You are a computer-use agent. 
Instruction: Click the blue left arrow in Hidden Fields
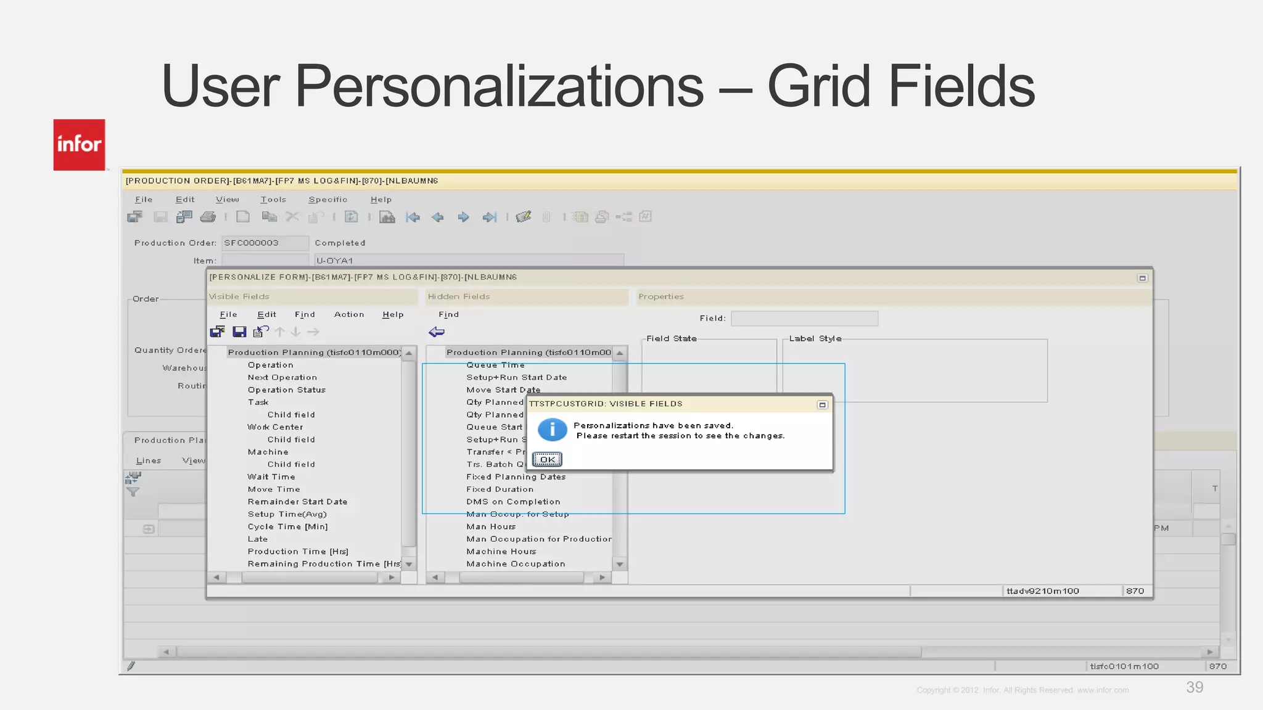(437, 332)
